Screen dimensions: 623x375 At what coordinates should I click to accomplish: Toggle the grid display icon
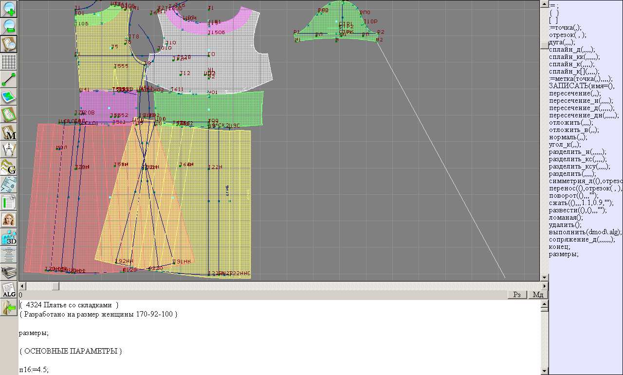9,62
